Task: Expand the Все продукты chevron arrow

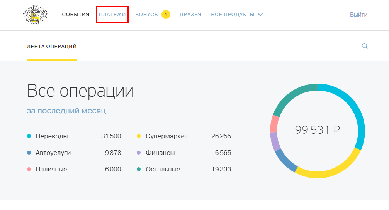Action: pos(260,15)
